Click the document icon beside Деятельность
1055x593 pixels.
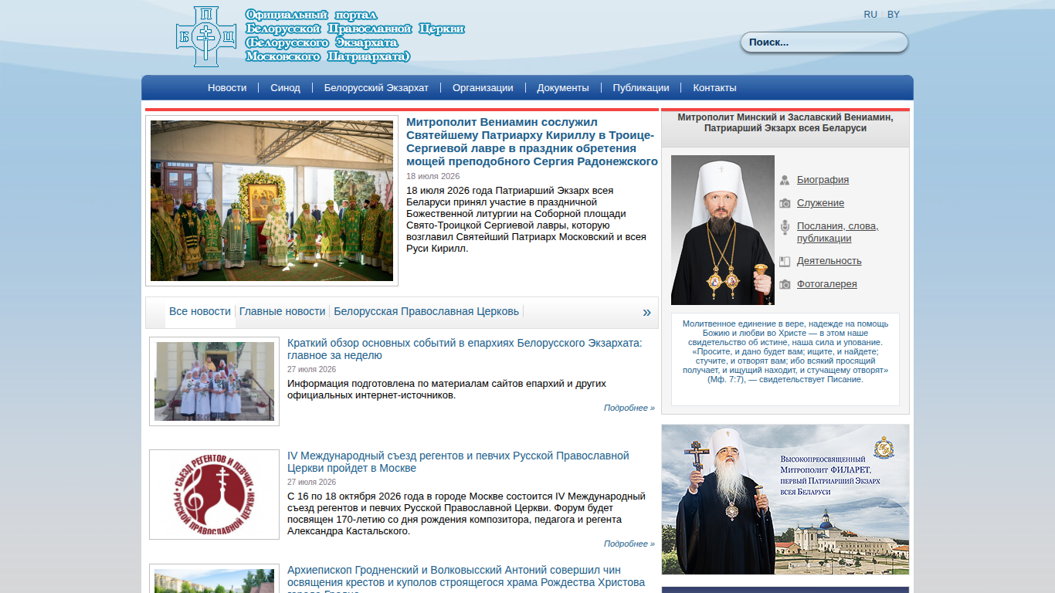pyautogui.click(x=785, y=262)
